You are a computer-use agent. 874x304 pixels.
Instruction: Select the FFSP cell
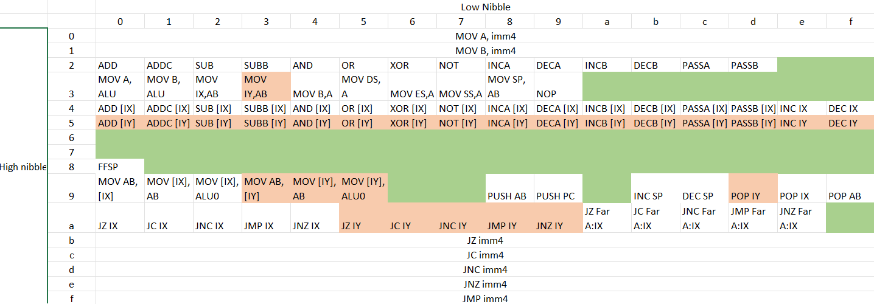click(x=120, y=167)
